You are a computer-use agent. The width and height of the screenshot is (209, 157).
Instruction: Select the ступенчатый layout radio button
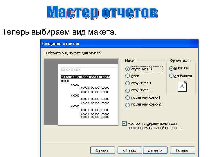point(127,69)
